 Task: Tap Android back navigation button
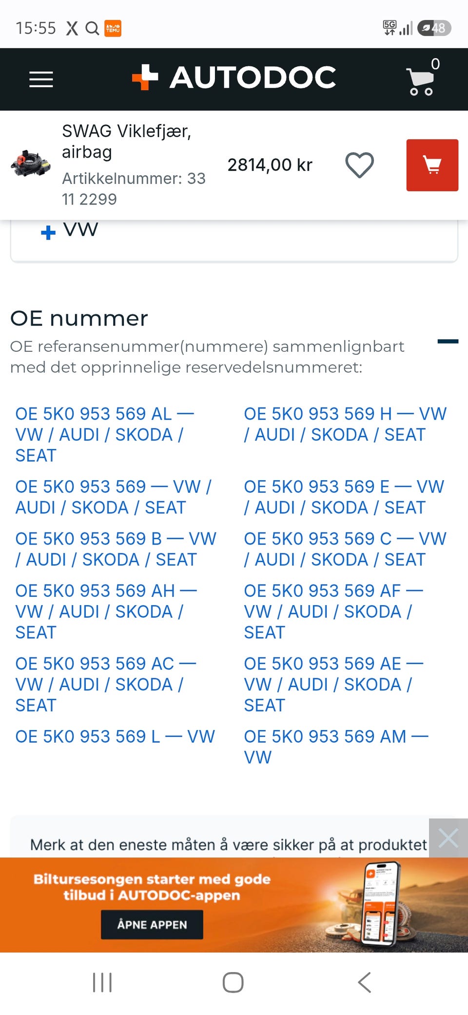tap(365, 982)
